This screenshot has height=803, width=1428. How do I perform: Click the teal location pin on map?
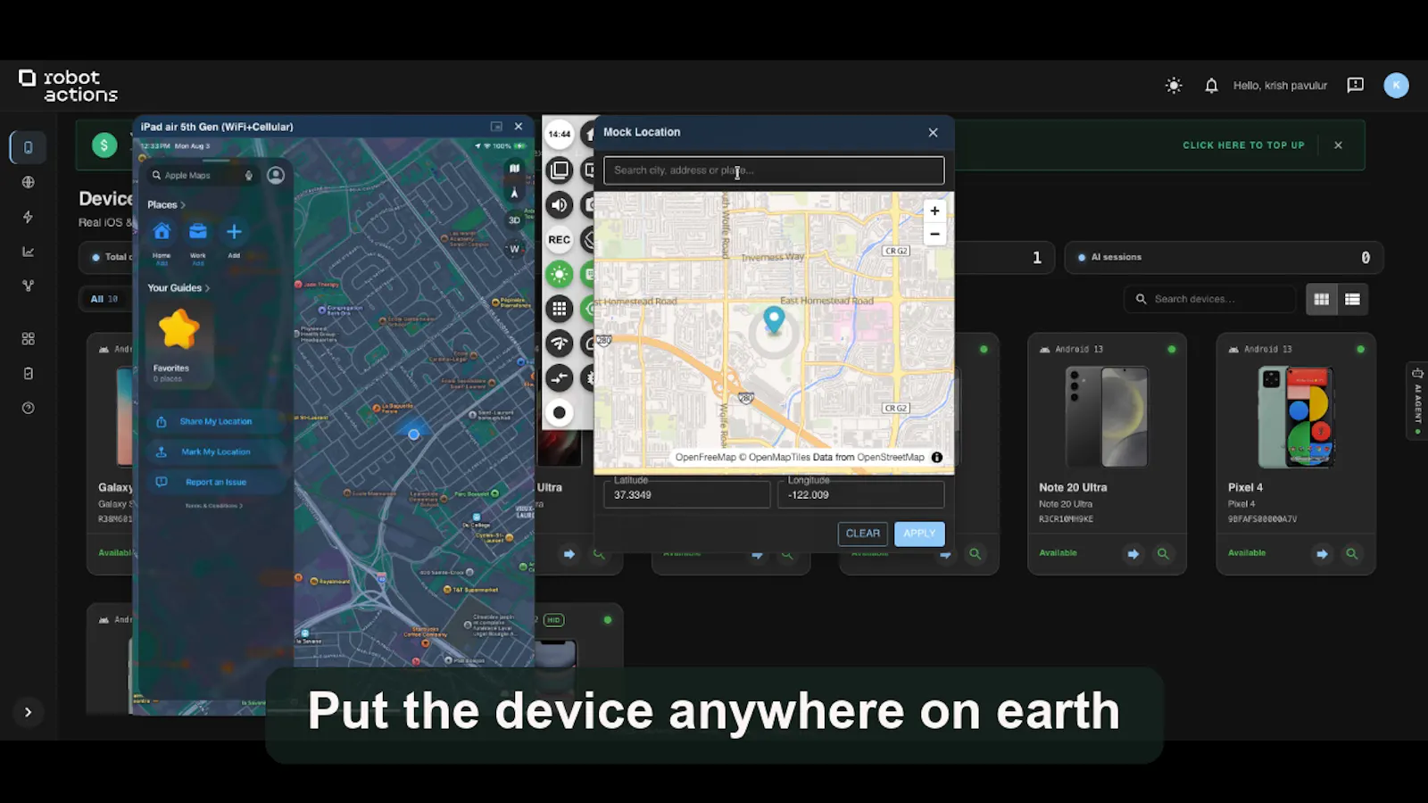coord(774,319)
